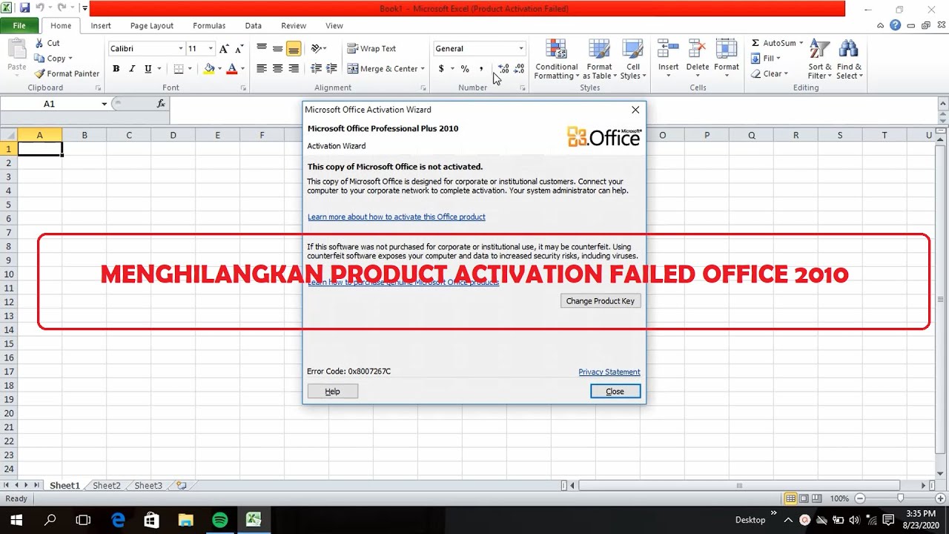Image resolution: width=949 pixels, height=534 pixels.
Task: Switch to the Page Layout tab
Action: click(x=151, y=25)
